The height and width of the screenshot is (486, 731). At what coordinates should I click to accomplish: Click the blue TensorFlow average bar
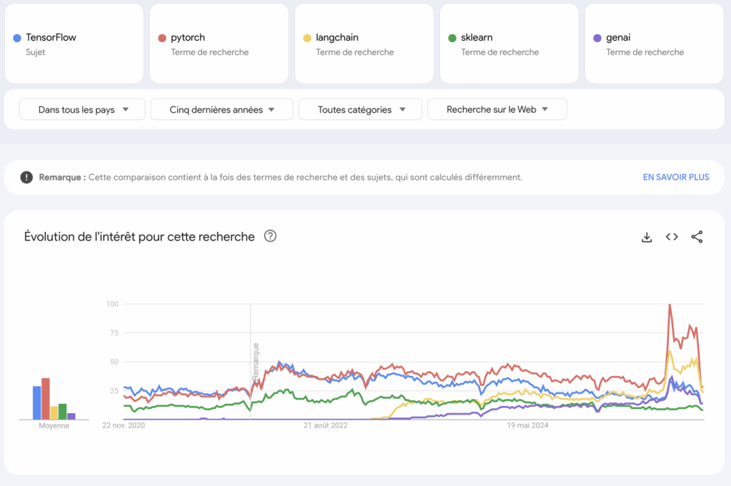pos(37,403)
